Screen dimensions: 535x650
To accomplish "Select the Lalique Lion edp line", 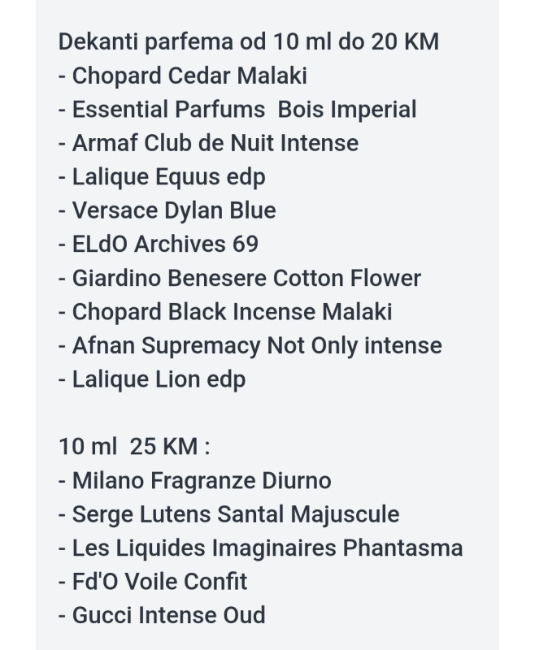I will pyautogui.click(x=152, y=379).
